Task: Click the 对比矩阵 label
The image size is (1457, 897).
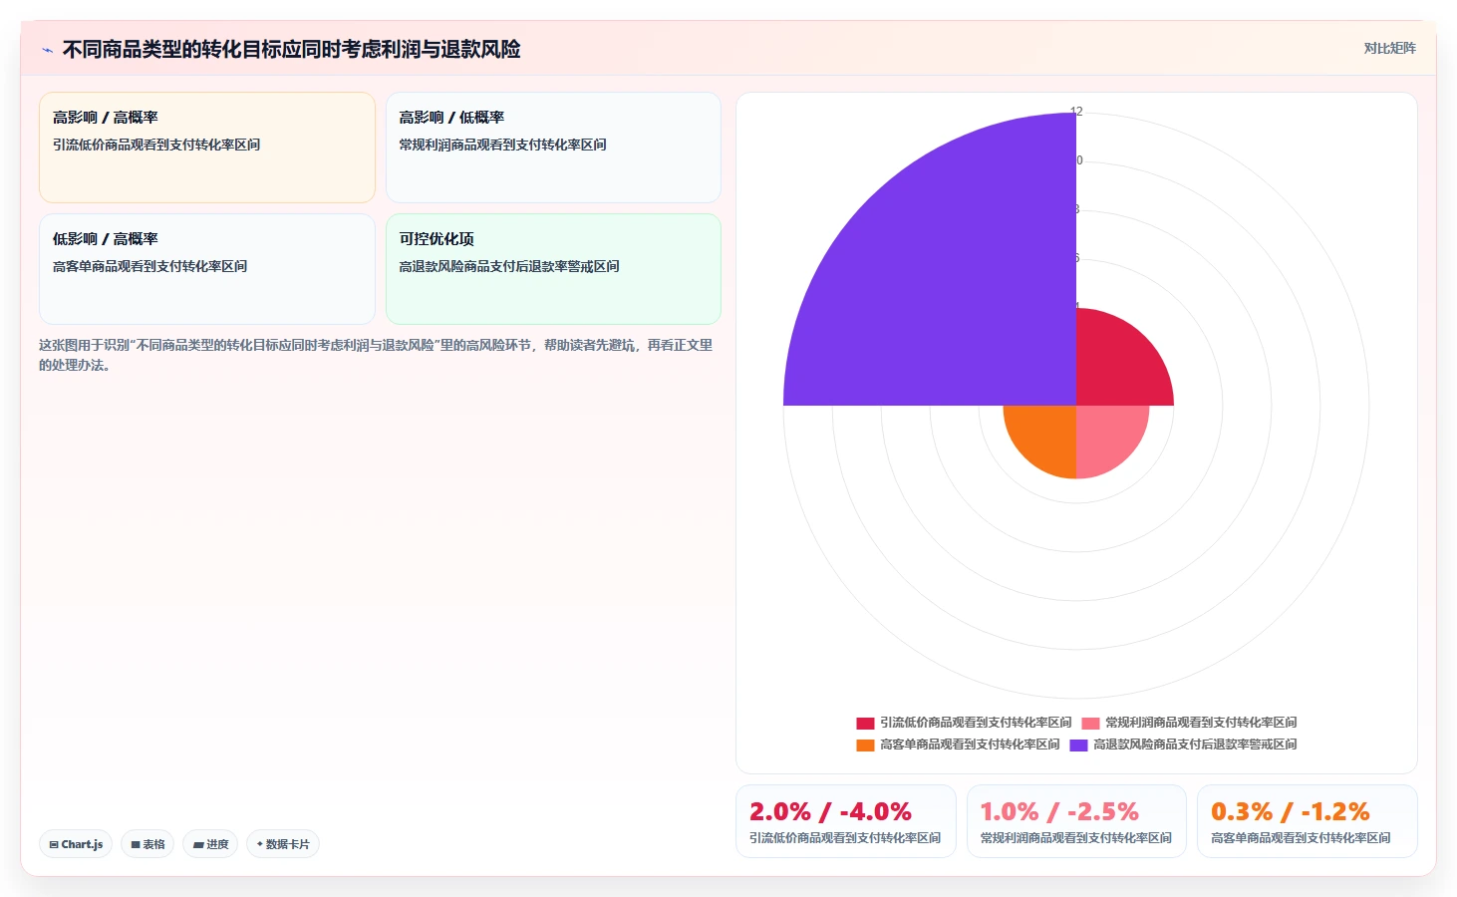Action: click(x=1389, y=48)
